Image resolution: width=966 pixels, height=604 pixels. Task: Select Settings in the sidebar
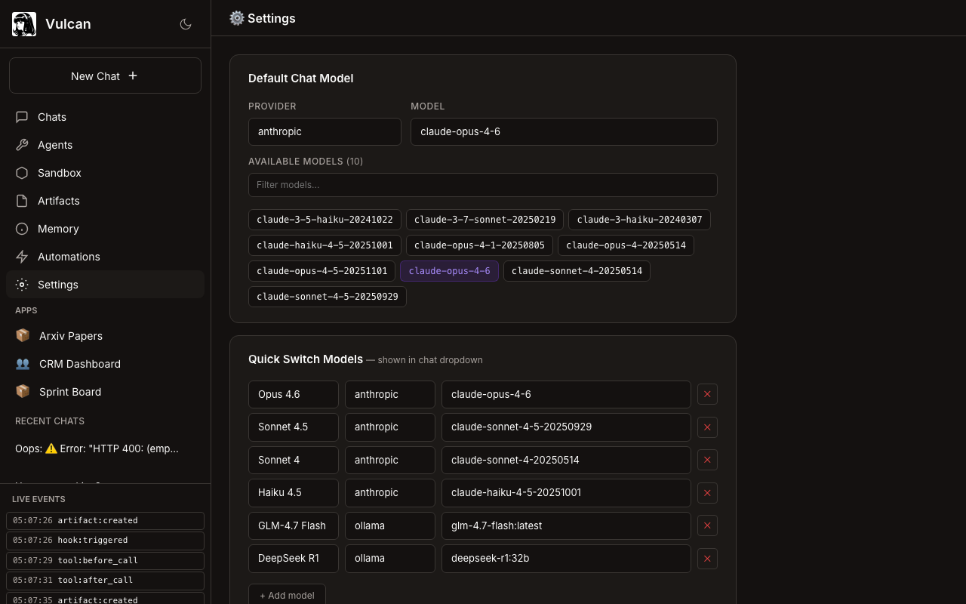tap(58, 285)
